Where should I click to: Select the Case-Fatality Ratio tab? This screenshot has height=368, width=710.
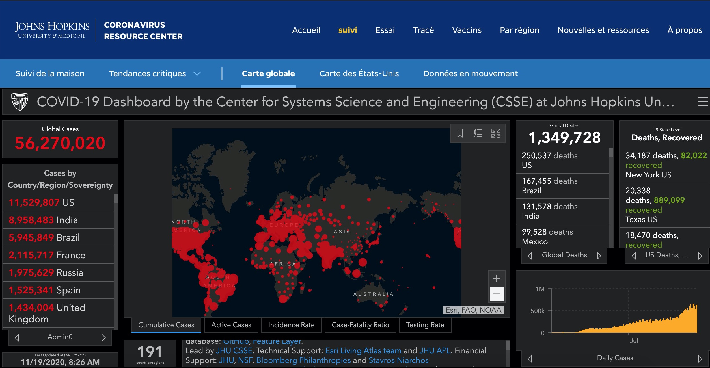[x=360, y=325]
